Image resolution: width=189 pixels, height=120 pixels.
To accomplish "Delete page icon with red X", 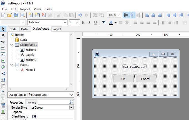I will coord(44,15).
